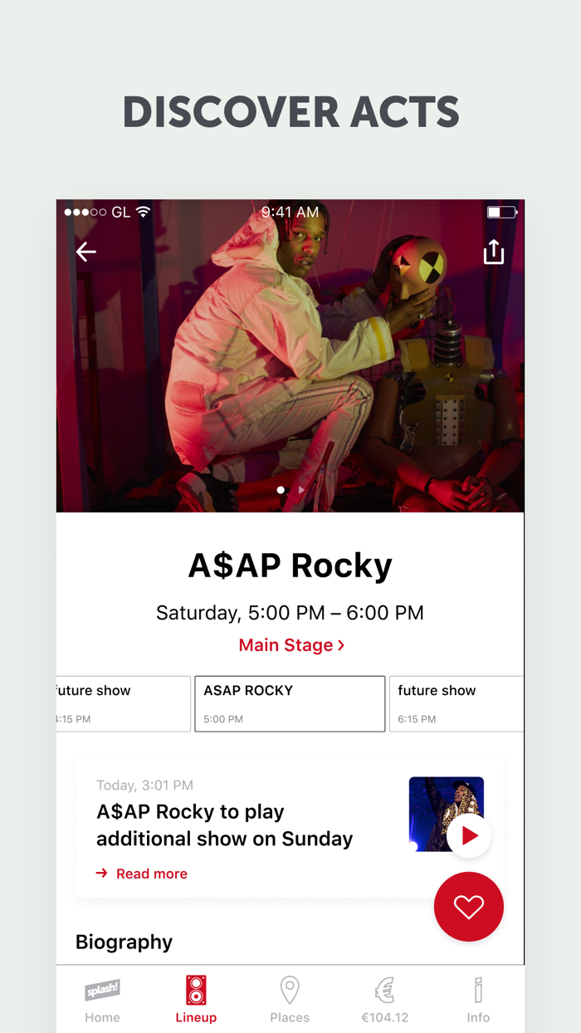
Task: Select the future show at 6:15 PM
Action: [x=456, y=704]
